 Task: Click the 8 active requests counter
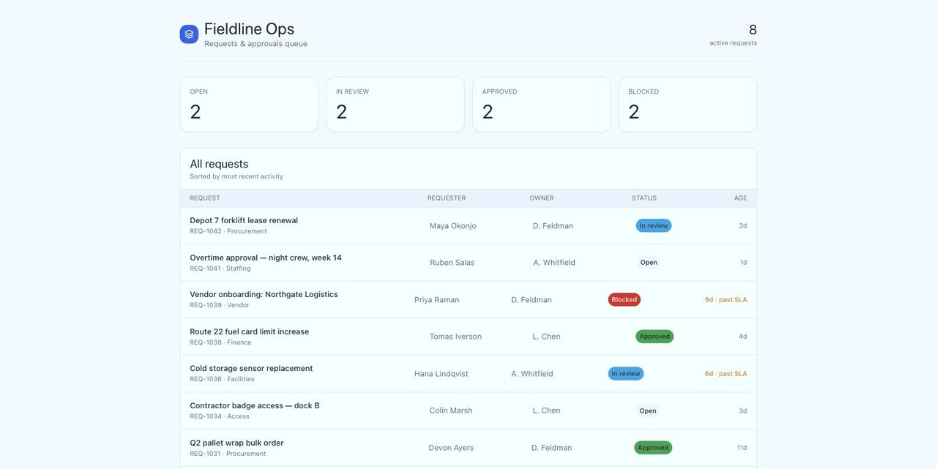click(733, 34)
